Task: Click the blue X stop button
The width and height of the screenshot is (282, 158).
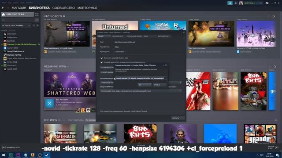Action: pos(49,104)
